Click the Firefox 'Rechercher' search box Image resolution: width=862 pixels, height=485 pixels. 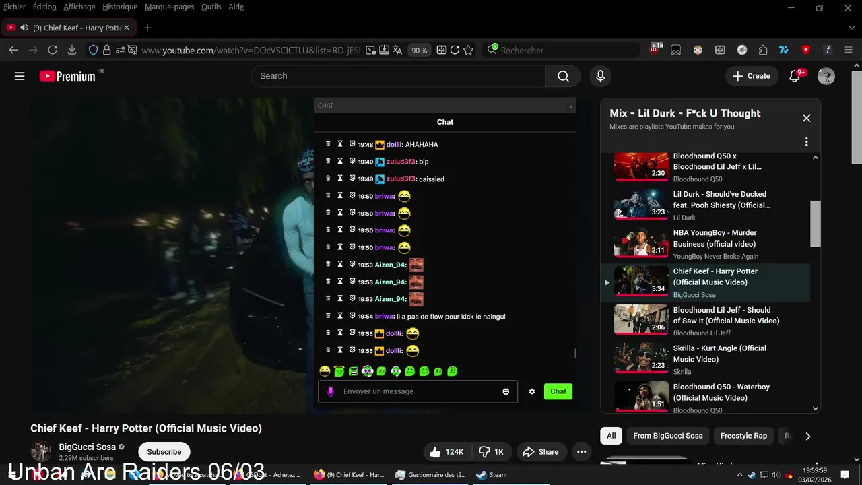[x=562, y=50]
